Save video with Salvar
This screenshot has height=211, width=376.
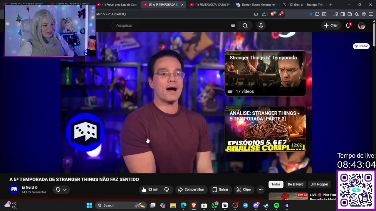pos(220,190)
